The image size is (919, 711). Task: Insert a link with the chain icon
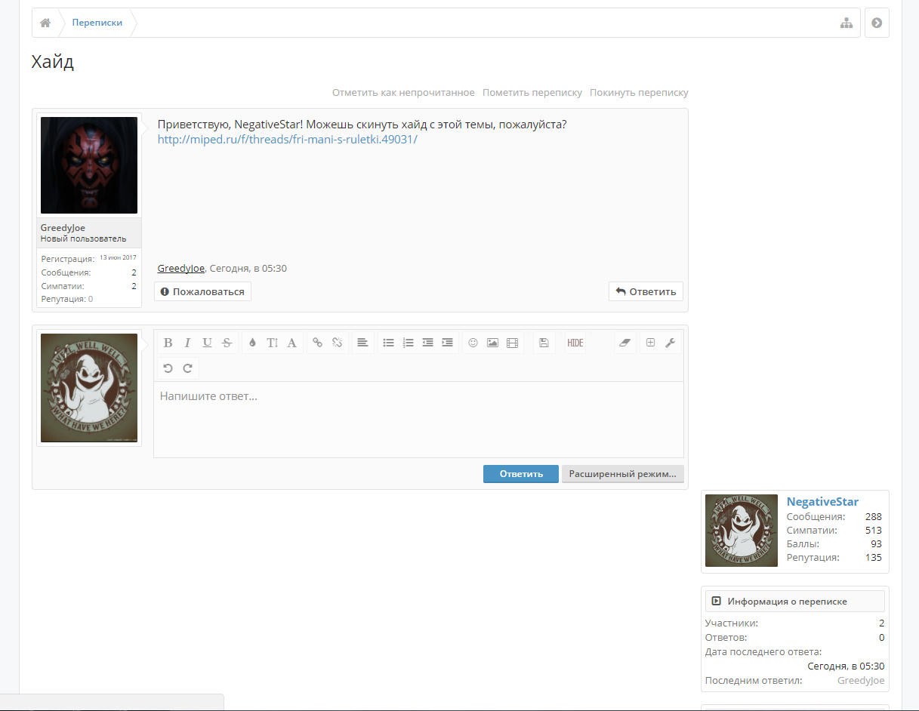click(x=317, y=343)
